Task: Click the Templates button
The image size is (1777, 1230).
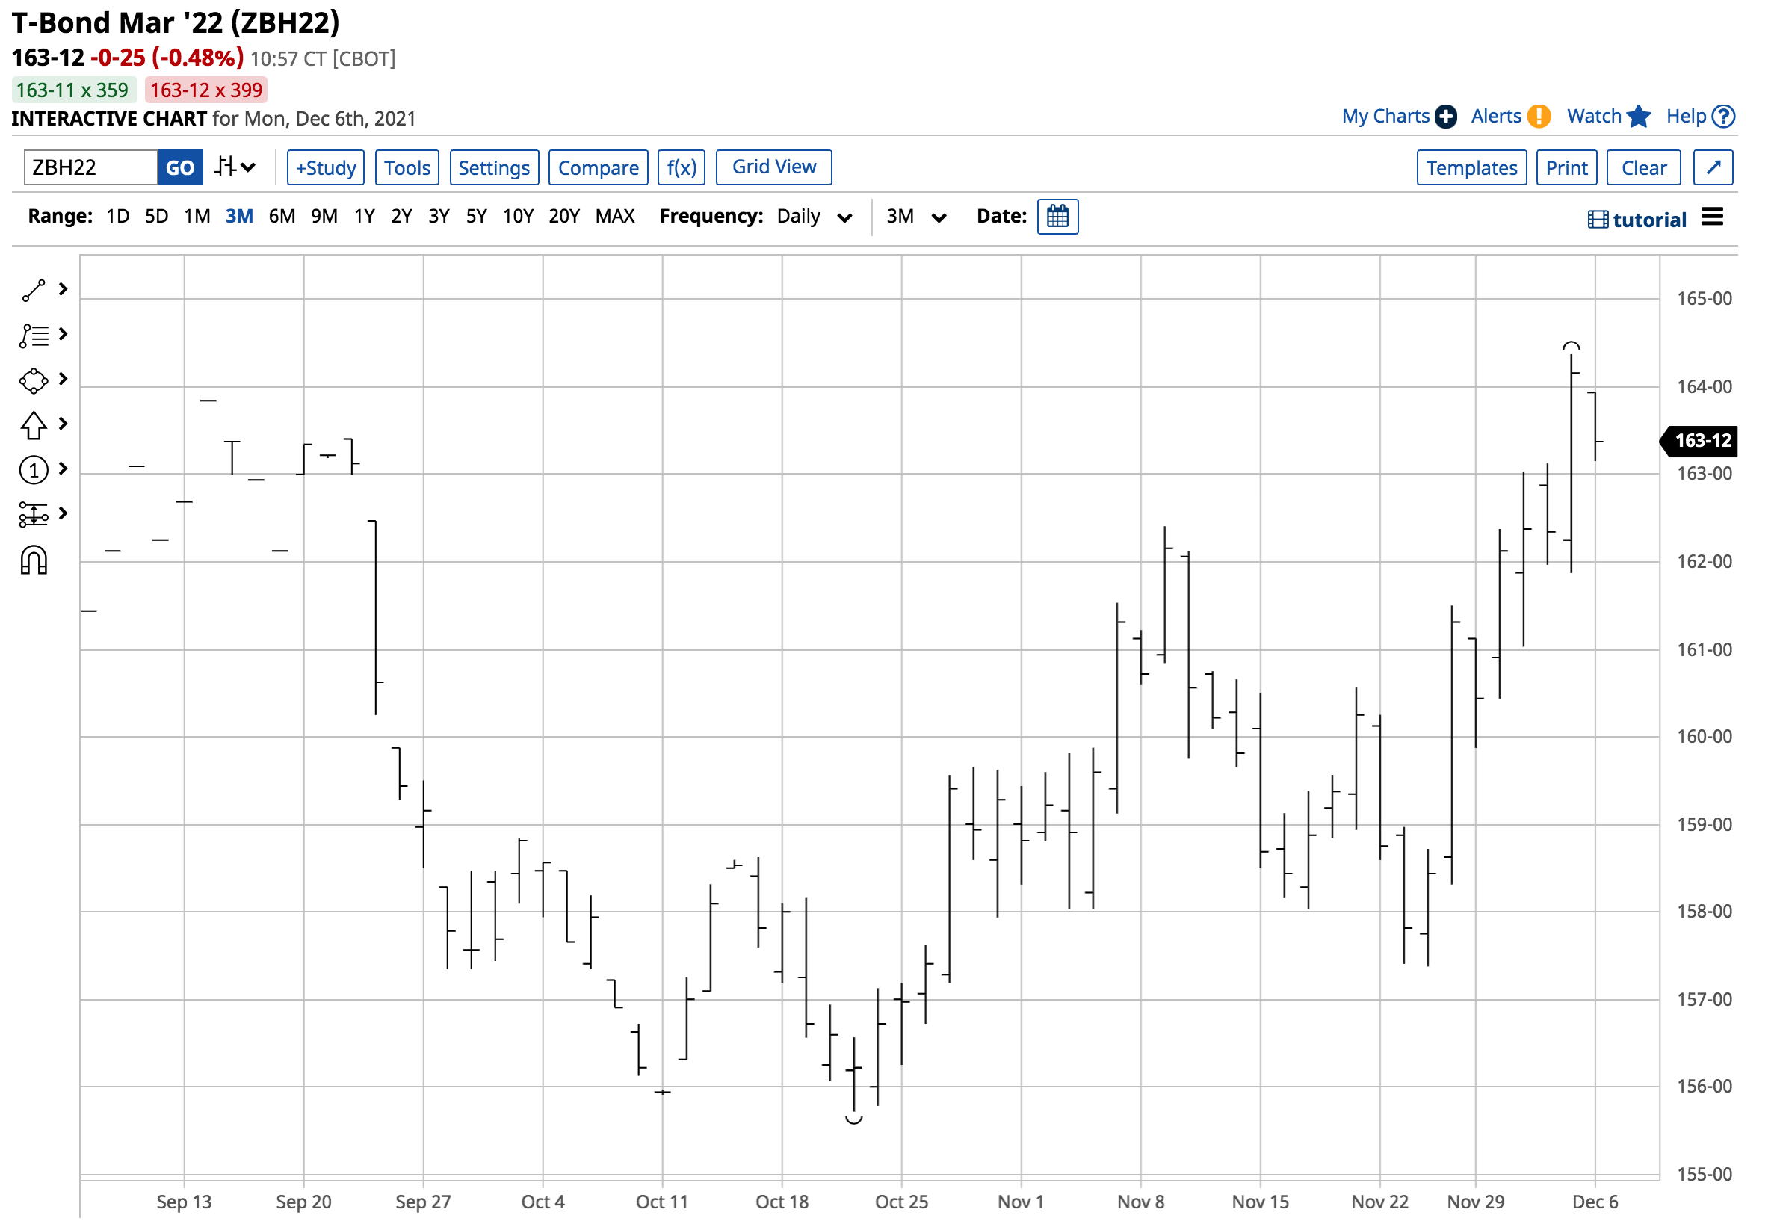Action: coord(1471,167)
